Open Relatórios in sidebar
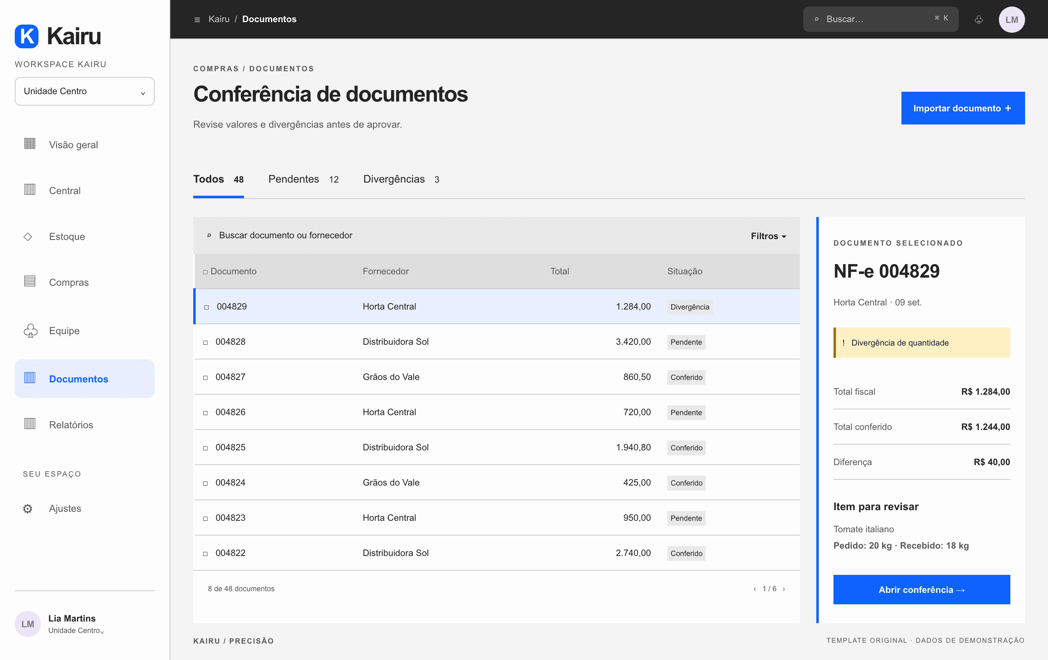Image resolution: width=1048 pixels, height=660 pixels. (84, 425)
